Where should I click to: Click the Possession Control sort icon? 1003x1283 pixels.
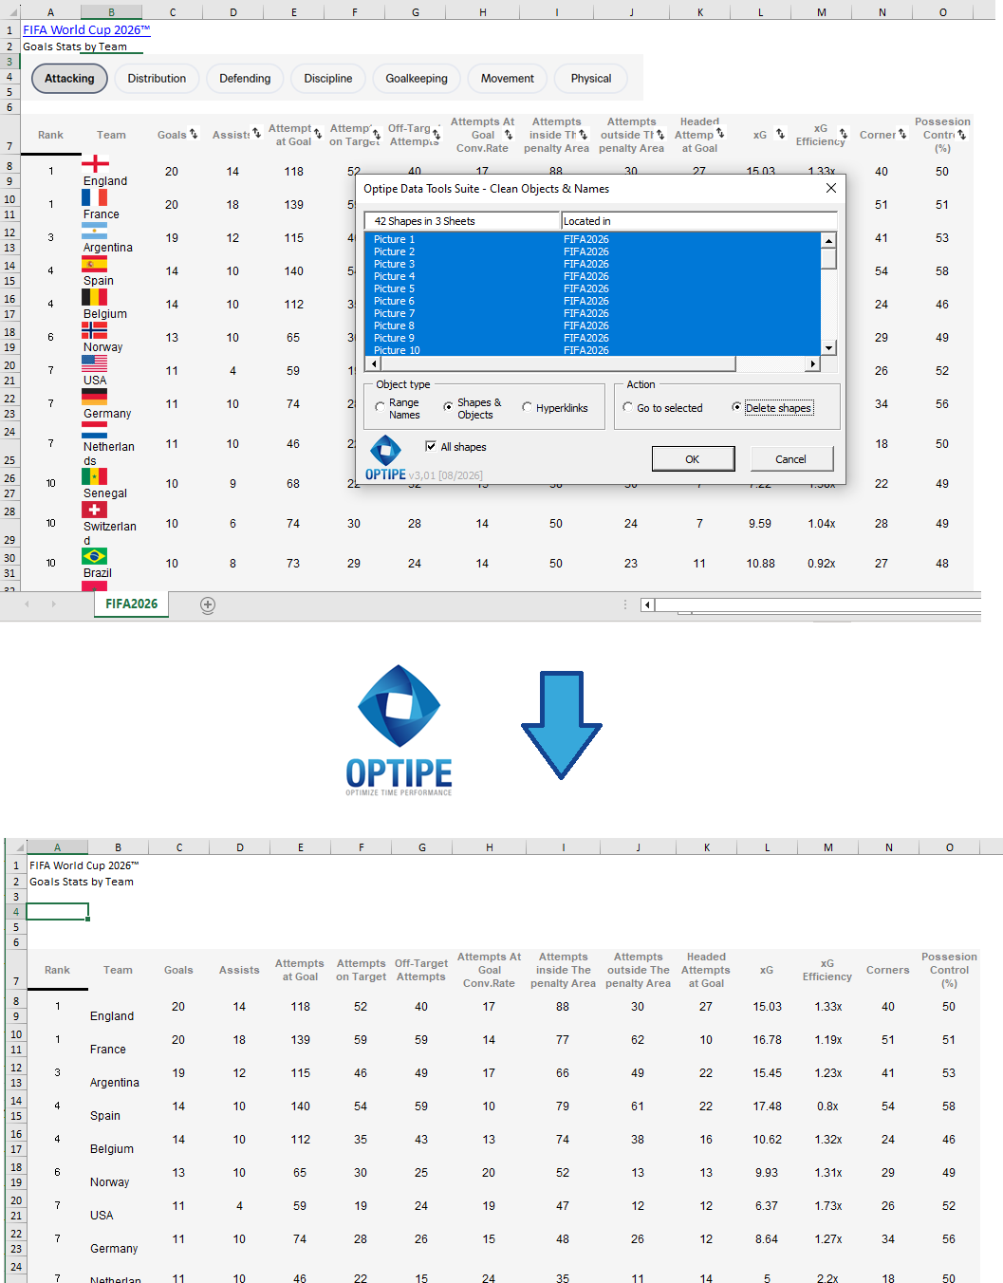coord(961,135)
